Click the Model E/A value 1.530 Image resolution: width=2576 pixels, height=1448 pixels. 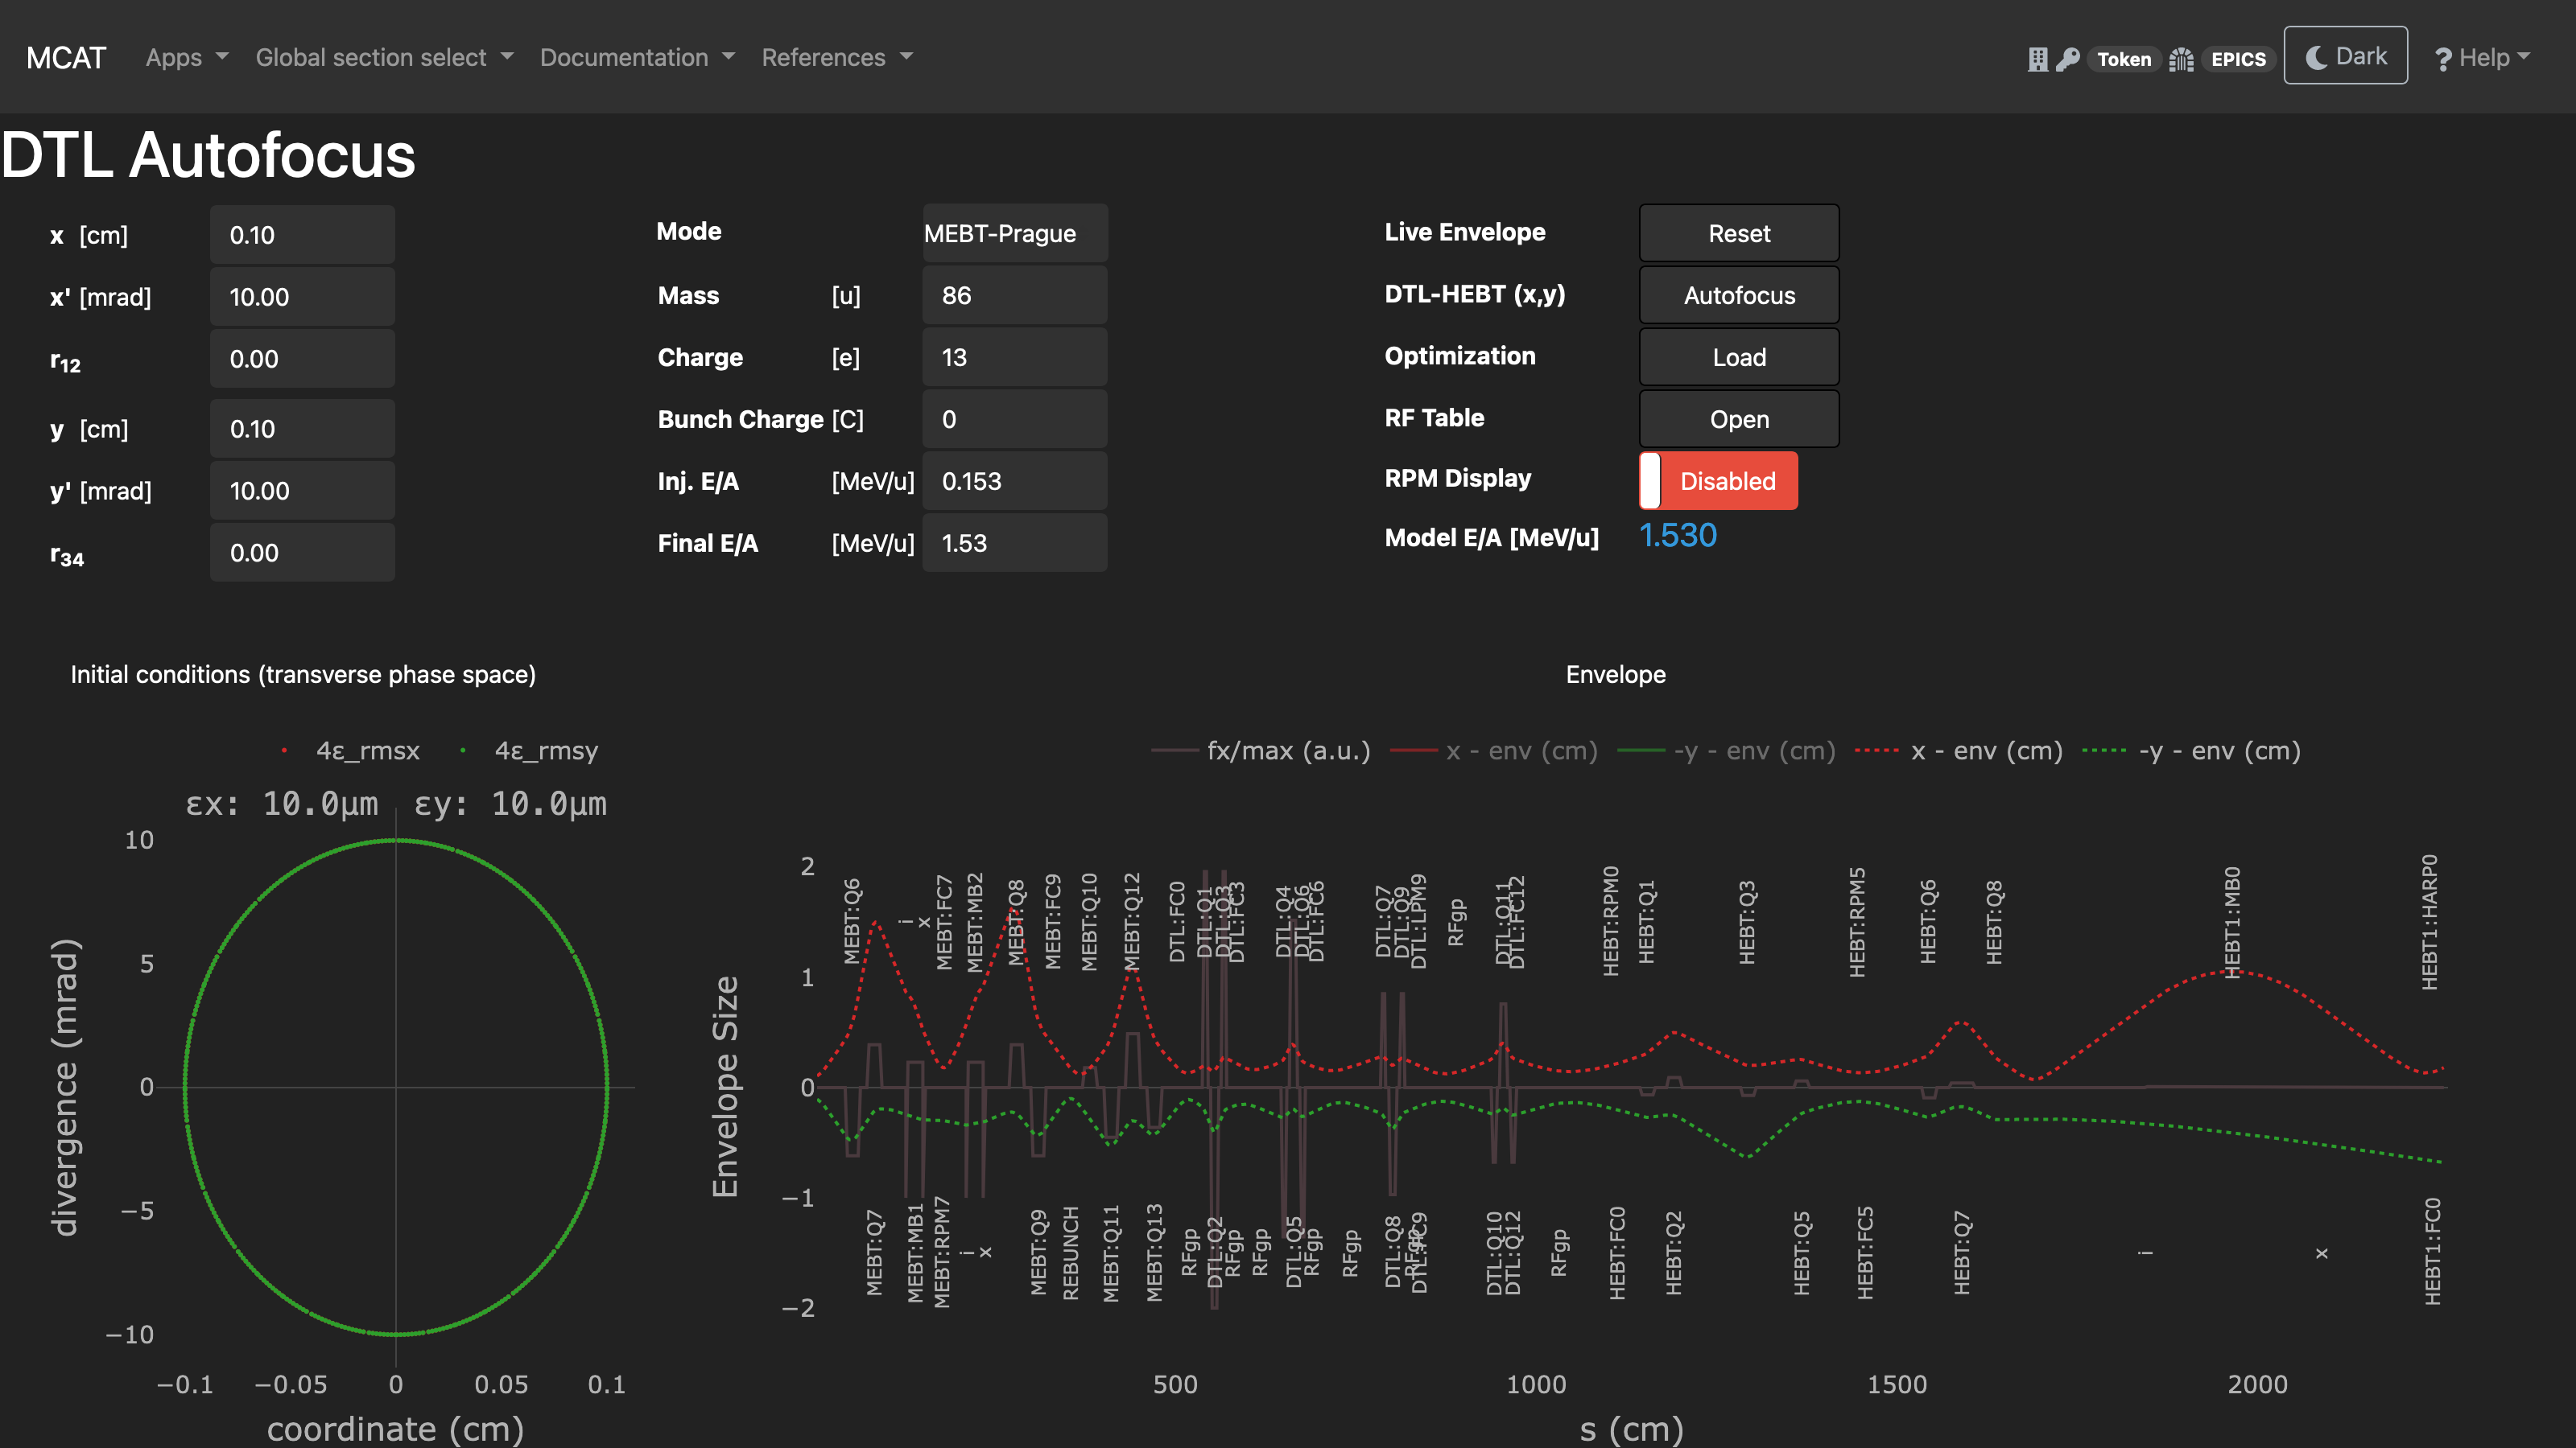click(1678, 536)
